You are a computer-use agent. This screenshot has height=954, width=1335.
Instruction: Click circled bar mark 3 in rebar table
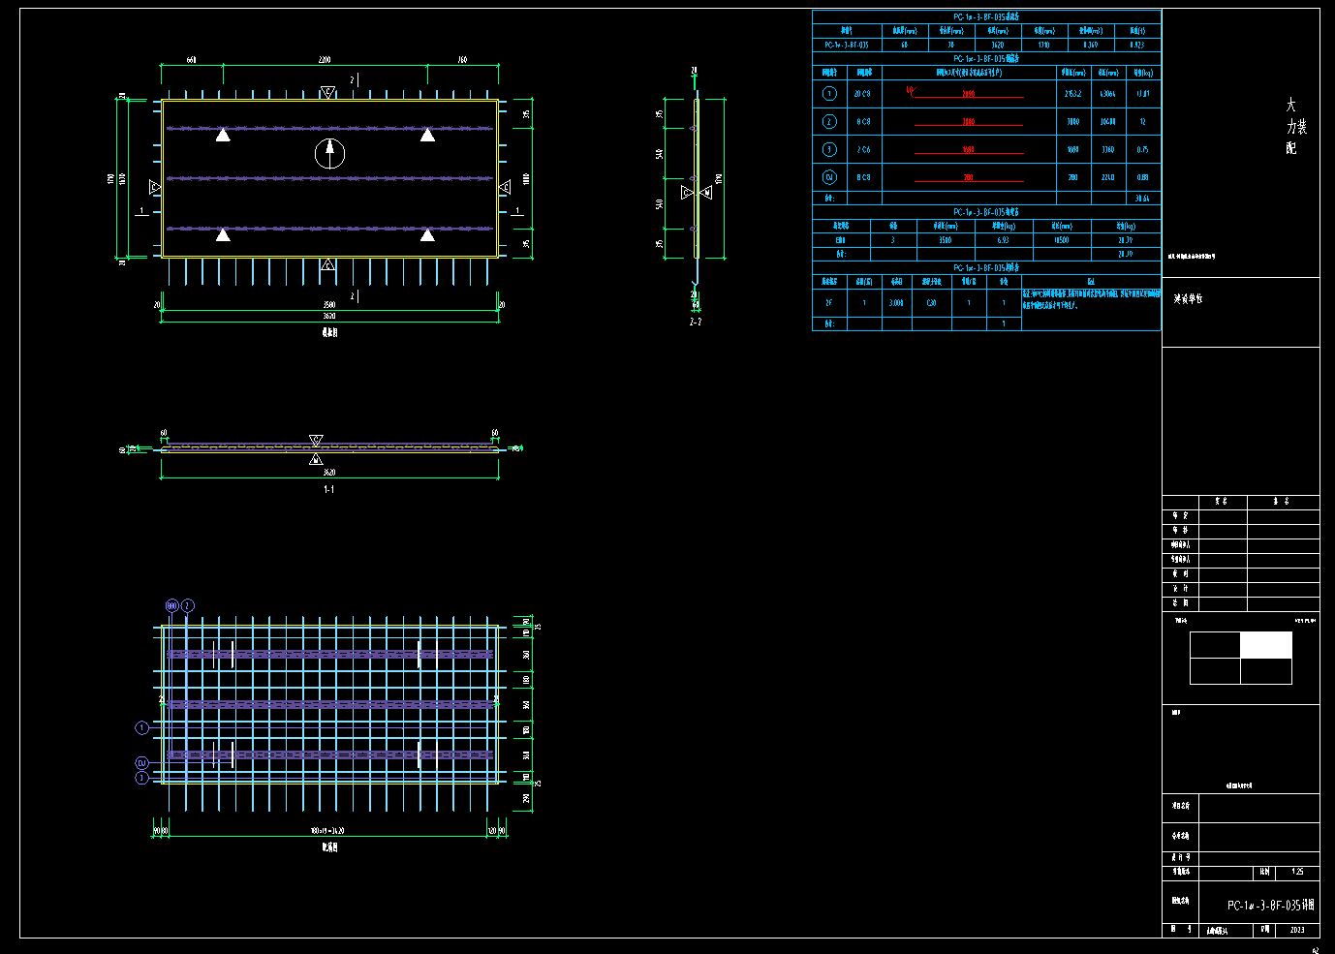(x=829, y=149)
